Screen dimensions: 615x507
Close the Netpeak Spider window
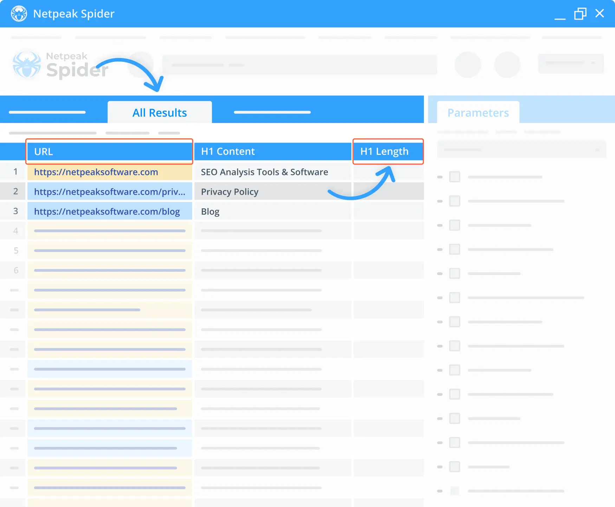pos(600,13)
